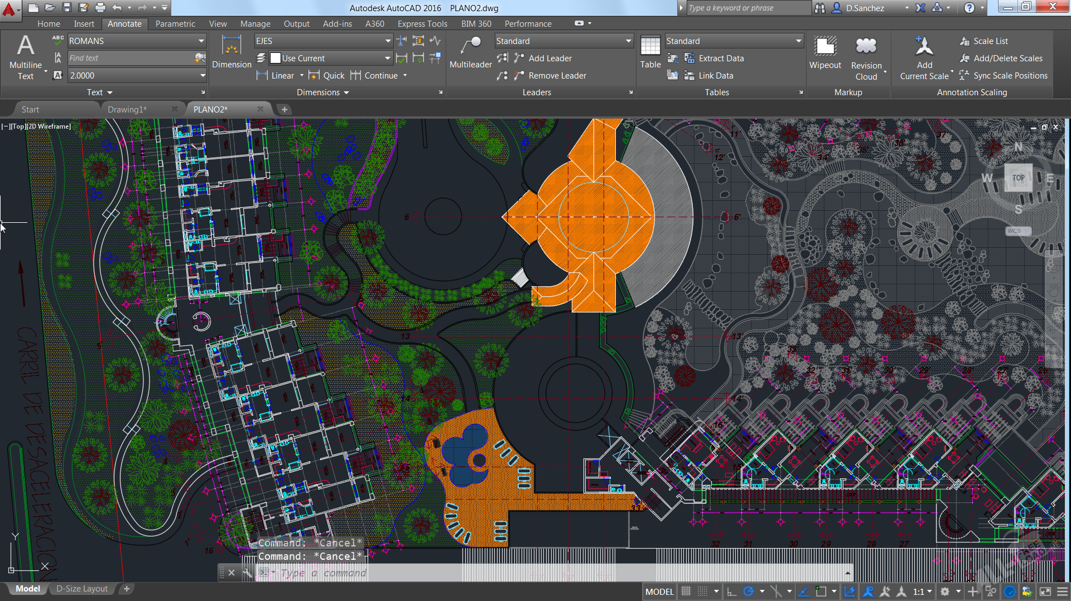Select the Drawing1 file tab

point(127,109)
